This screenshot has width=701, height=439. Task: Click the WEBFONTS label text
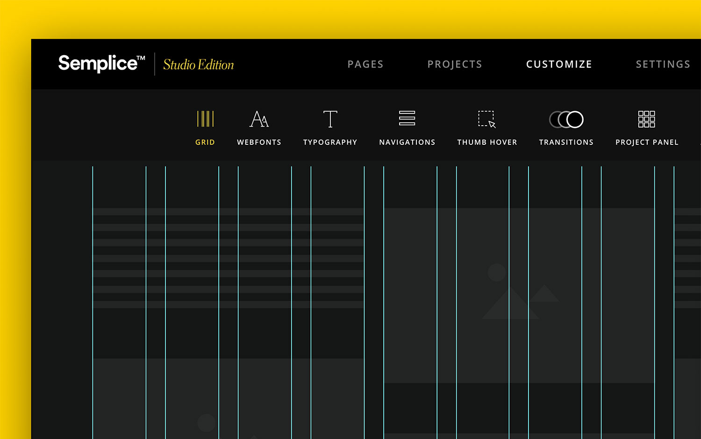pyautogui.click(x=259, y=142)
